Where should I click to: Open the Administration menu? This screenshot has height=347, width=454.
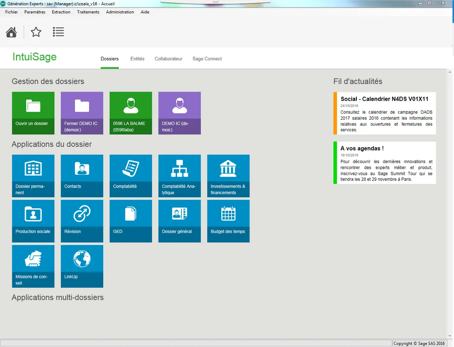[x=120, y=12]
